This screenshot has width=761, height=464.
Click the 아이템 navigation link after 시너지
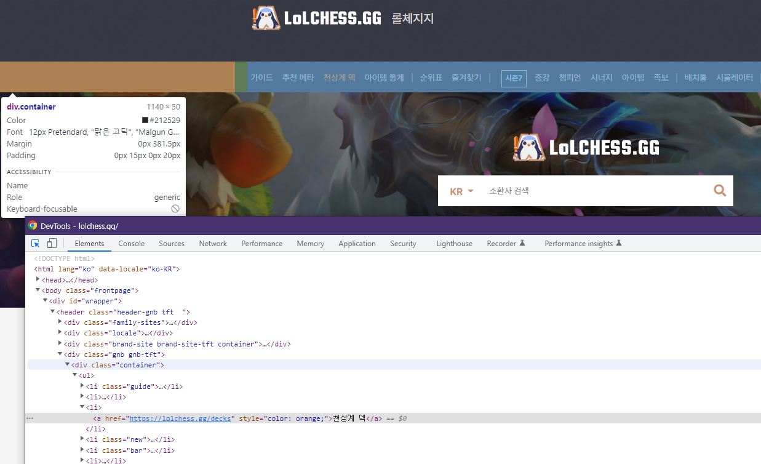(x=633, y=78)
